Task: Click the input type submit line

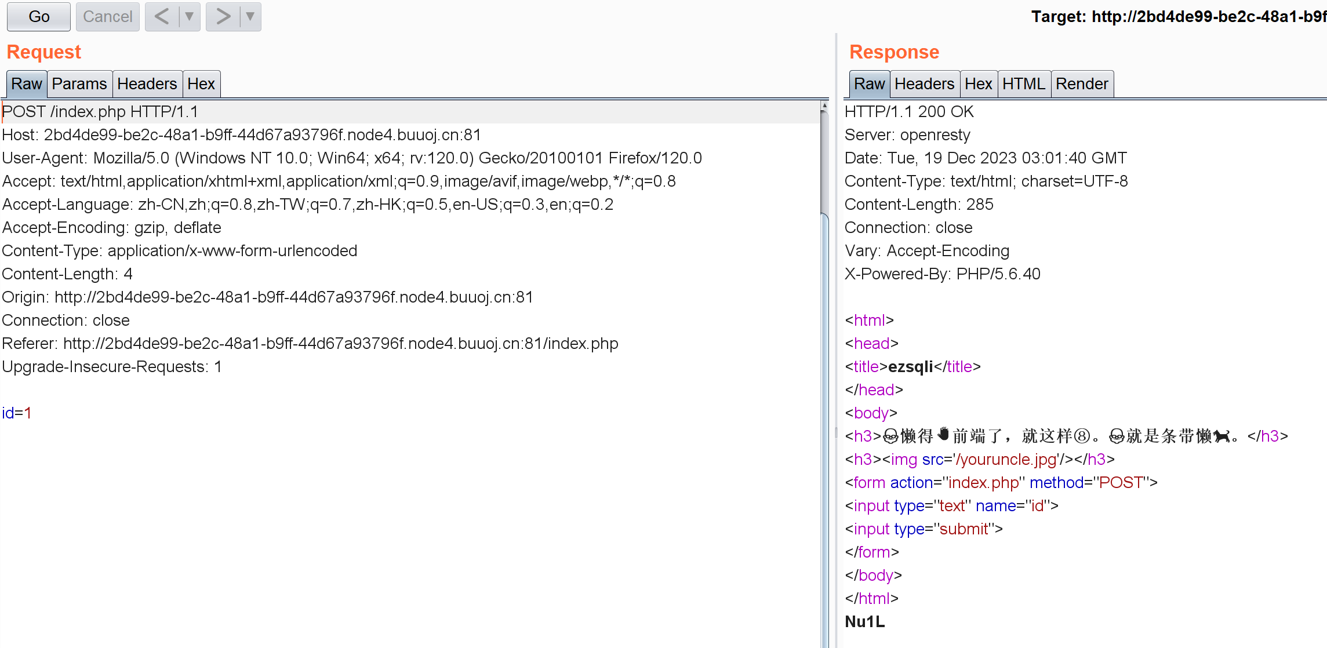Action: [924, 529]
